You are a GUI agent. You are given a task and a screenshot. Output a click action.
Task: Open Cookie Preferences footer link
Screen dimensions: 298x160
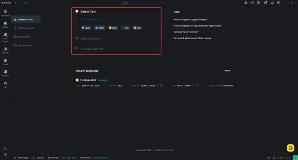(x=164, y=150)
